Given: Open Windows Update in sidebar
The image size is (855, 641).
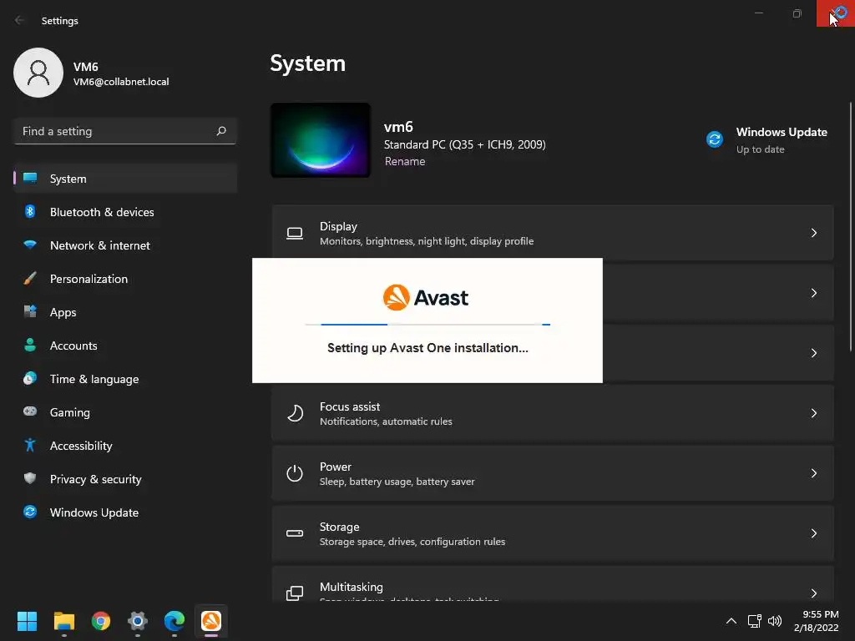Looking at the screenshot, I should coord(125,512).
